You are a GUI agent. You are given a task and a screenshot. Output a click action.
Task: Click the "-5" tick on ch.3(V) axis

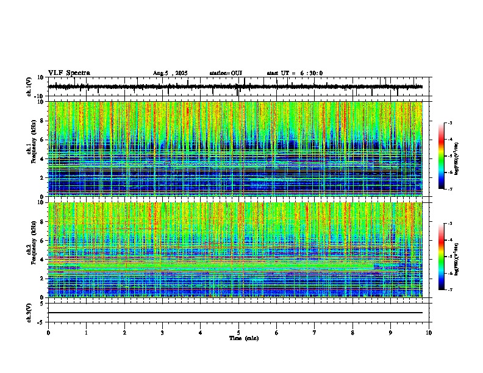click(x=41, y=322)
